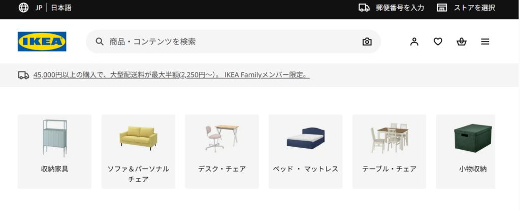Click the globe language icon

point(23,8)
